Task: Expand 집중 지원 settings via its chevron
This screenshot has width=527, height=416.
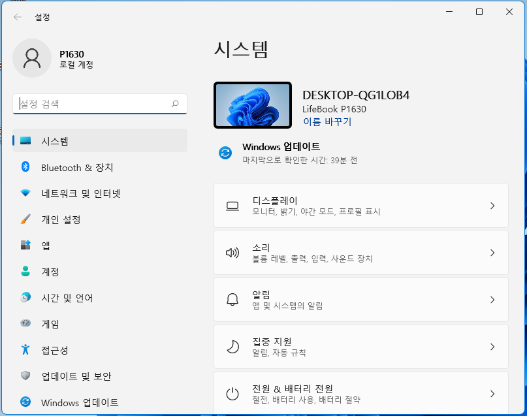Action: [492, 346]
